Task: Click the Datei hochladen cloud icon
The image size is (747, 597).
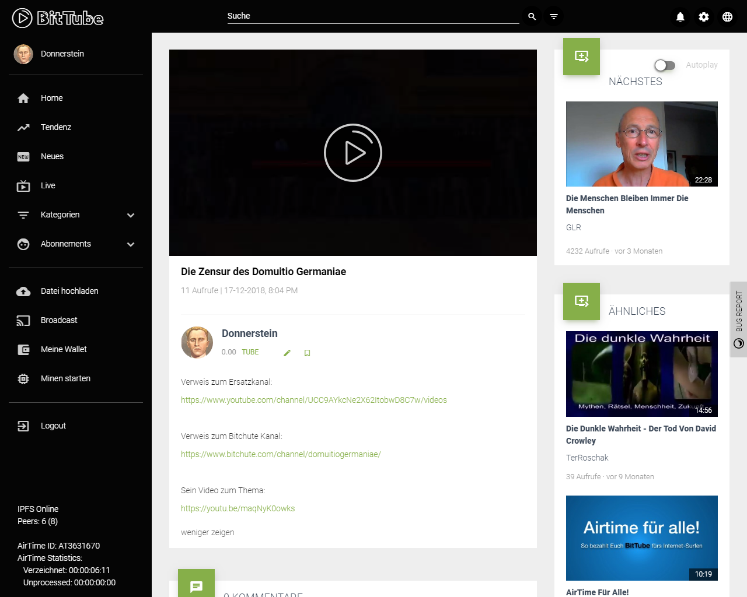Action: coord(23,292)
